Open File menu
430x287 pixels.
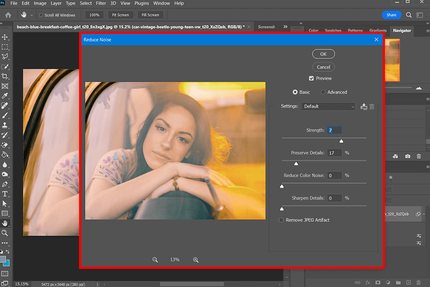click(x=14, y=3)
